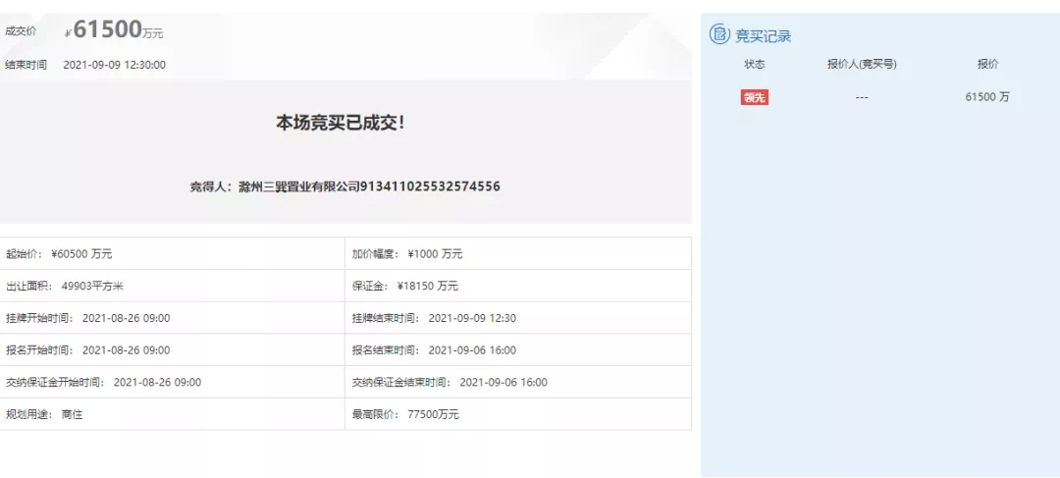This screenshot has width=1060, height=478.
Task: Click the 最高限价 77500万元 cell
Action: click(405, 414)
